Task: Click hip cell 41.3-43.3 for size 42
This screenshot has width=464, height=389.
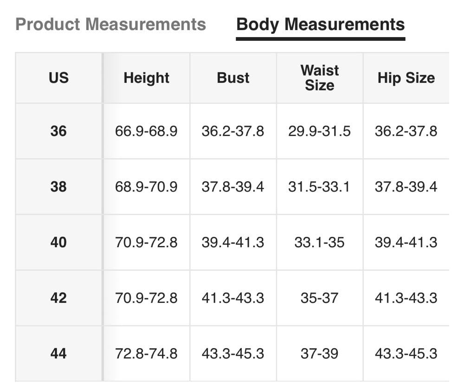Action: [406, 298]
